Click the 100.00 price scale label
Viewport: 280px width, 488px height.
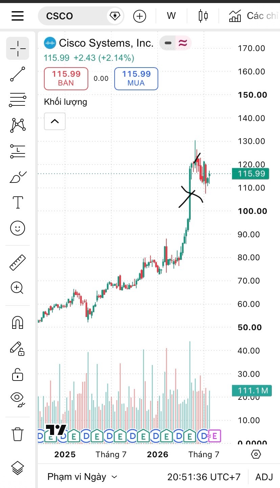point(252,211)
